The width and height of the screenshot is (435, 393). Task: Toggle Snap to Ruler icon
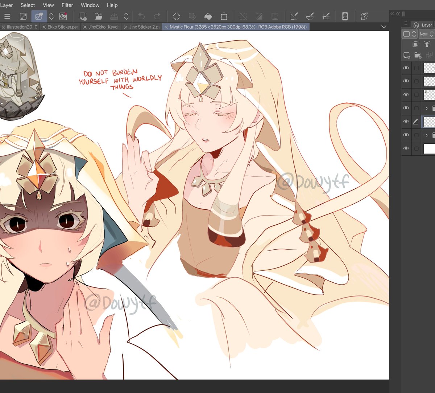tap(294, 16)
